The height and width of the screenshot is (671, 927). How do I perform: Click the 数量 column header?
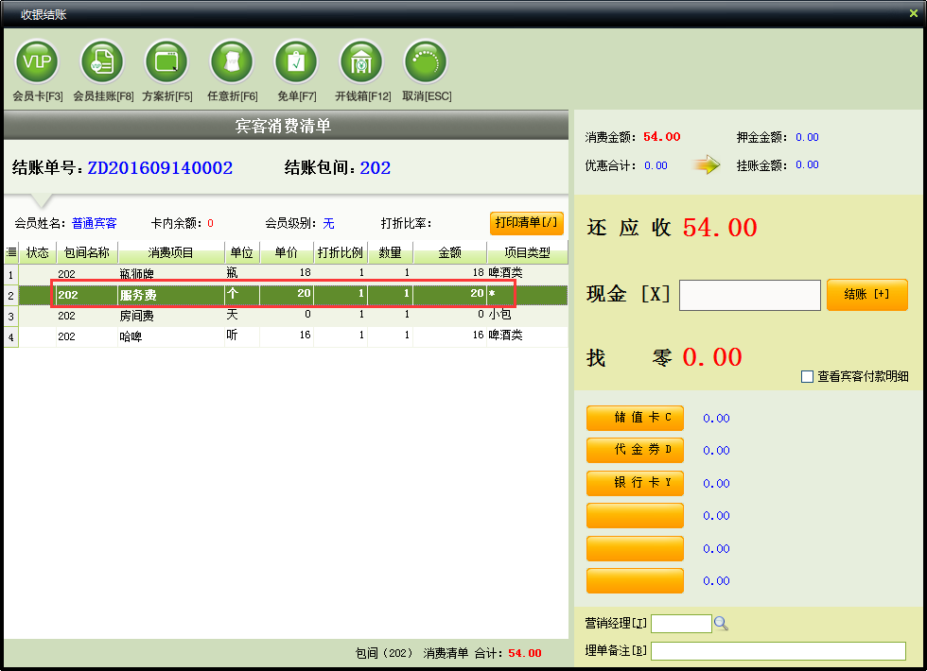click(x=390, y=253)
